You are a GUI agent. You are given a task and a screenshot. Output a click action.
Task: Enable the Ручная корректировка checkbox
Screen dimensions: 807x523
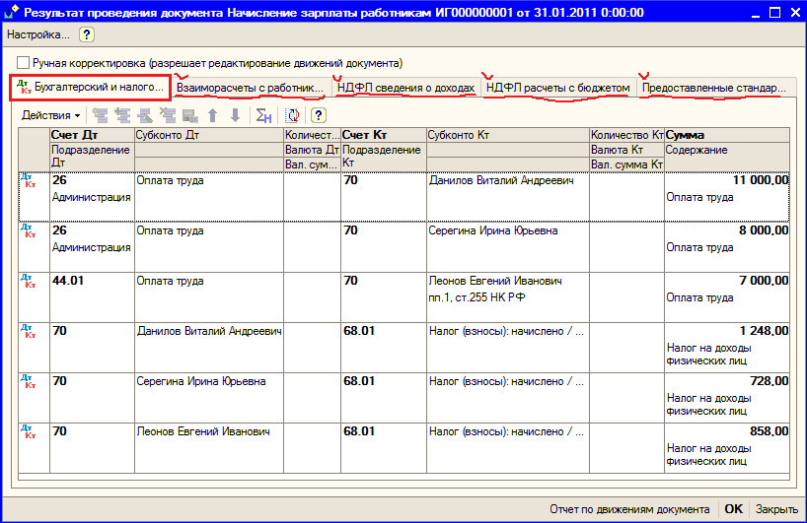click(x=24, y=63)
